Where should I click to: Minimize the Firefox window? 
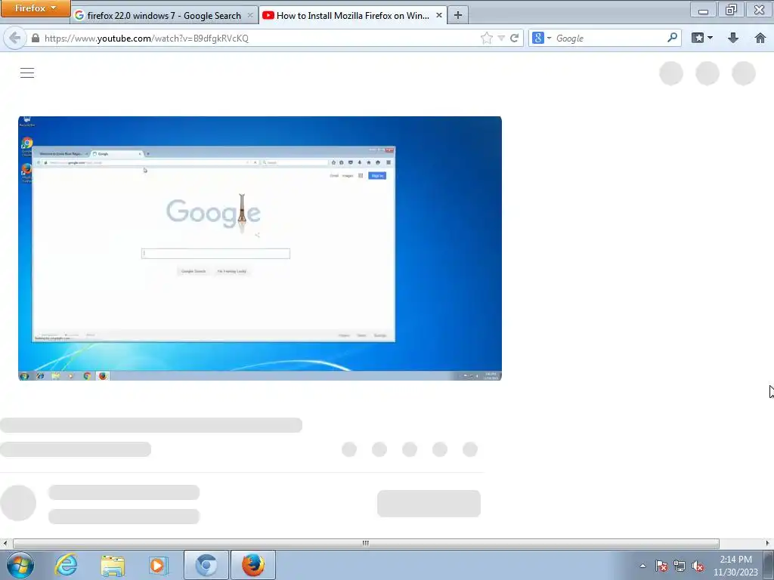[x=704, y=9]
